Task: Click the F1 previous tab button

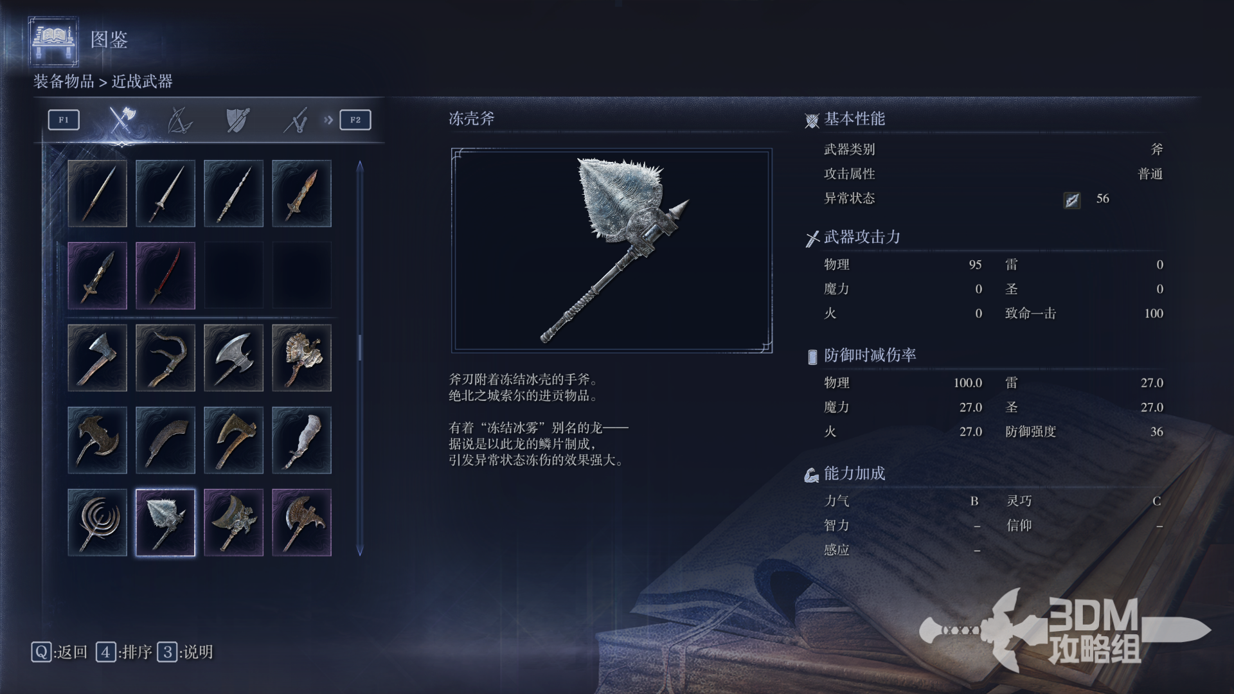Action: tap(64, 120)
